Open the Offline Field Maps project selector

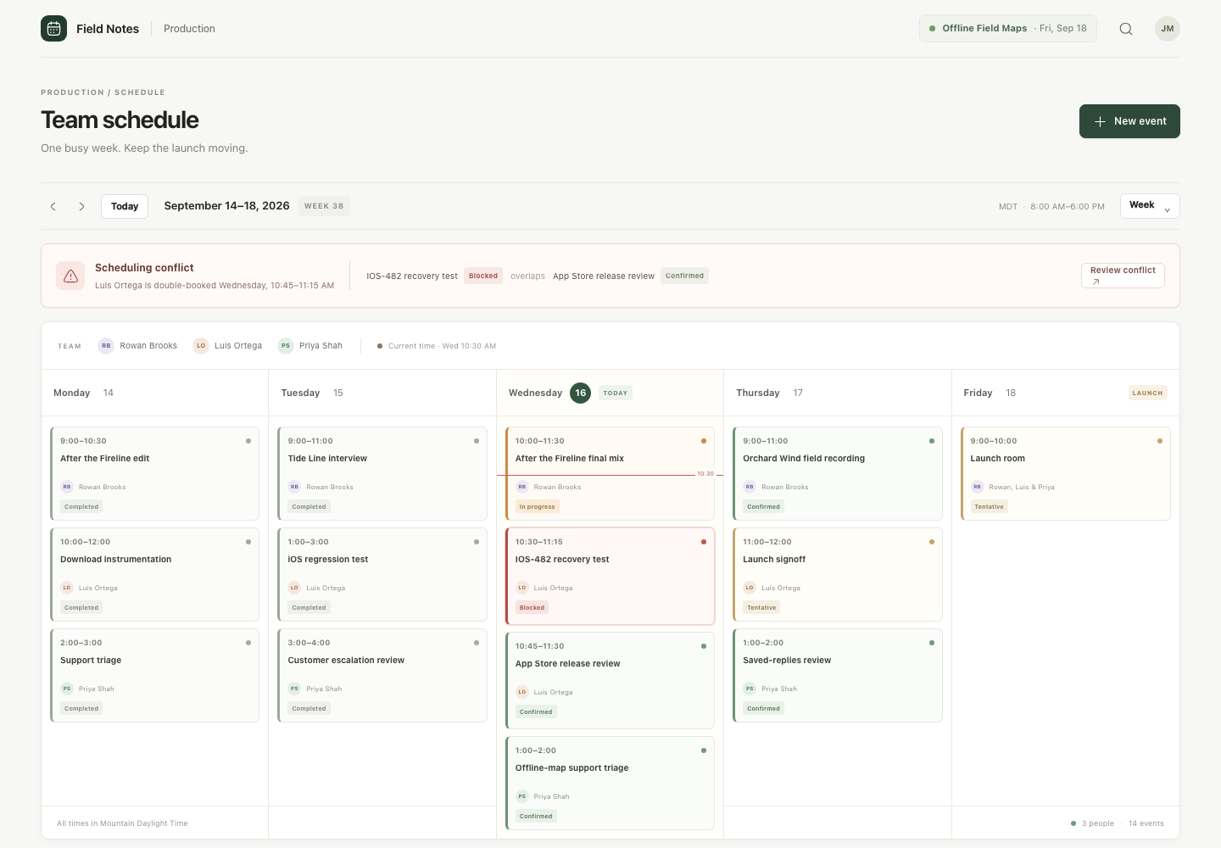pos(1008,29)
